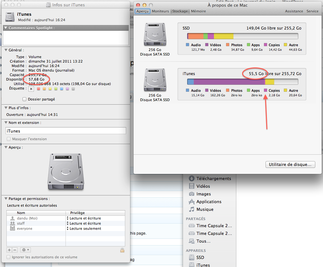This screenshot has height=267, width=323.
Task: Click the plus icon to add a user
Action: 9,250
